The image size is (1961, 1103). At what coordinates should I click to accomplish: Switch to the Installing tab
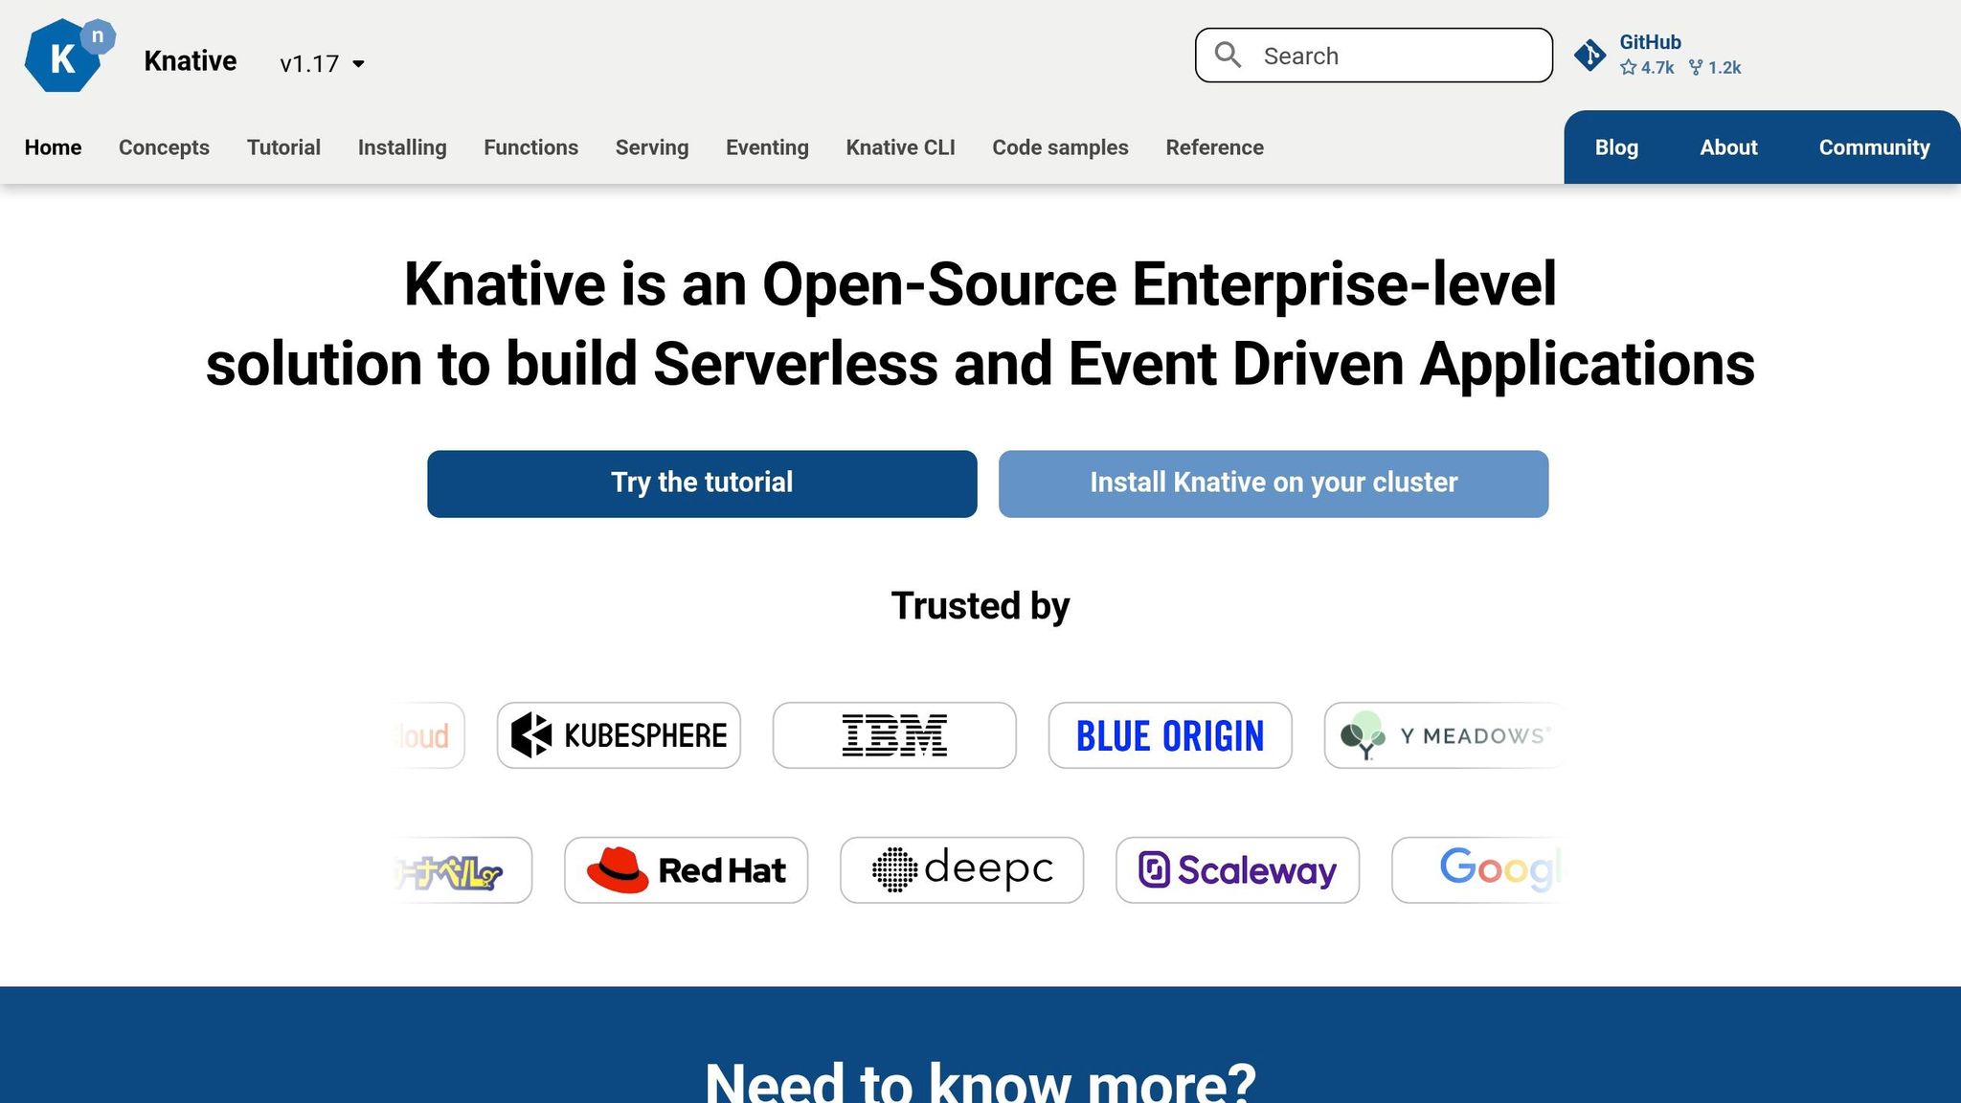coord(402,147)
